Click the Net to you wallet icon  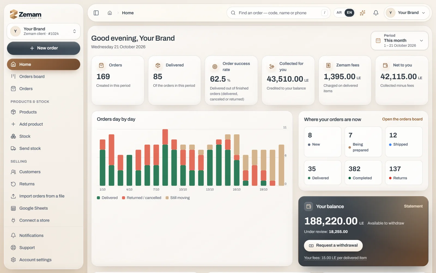point(385,65)
